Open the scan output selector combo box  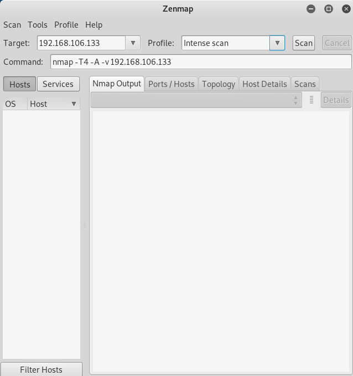pyautogui.click(x=196, y=100)
